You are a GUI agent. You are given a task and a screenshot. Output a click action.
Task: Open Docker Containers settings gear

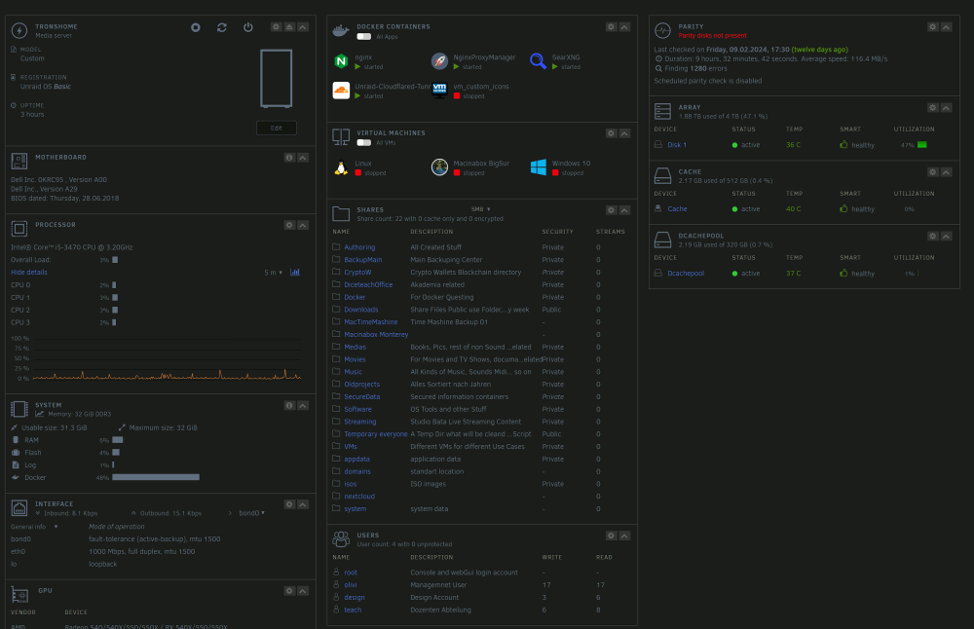[612, 27]
